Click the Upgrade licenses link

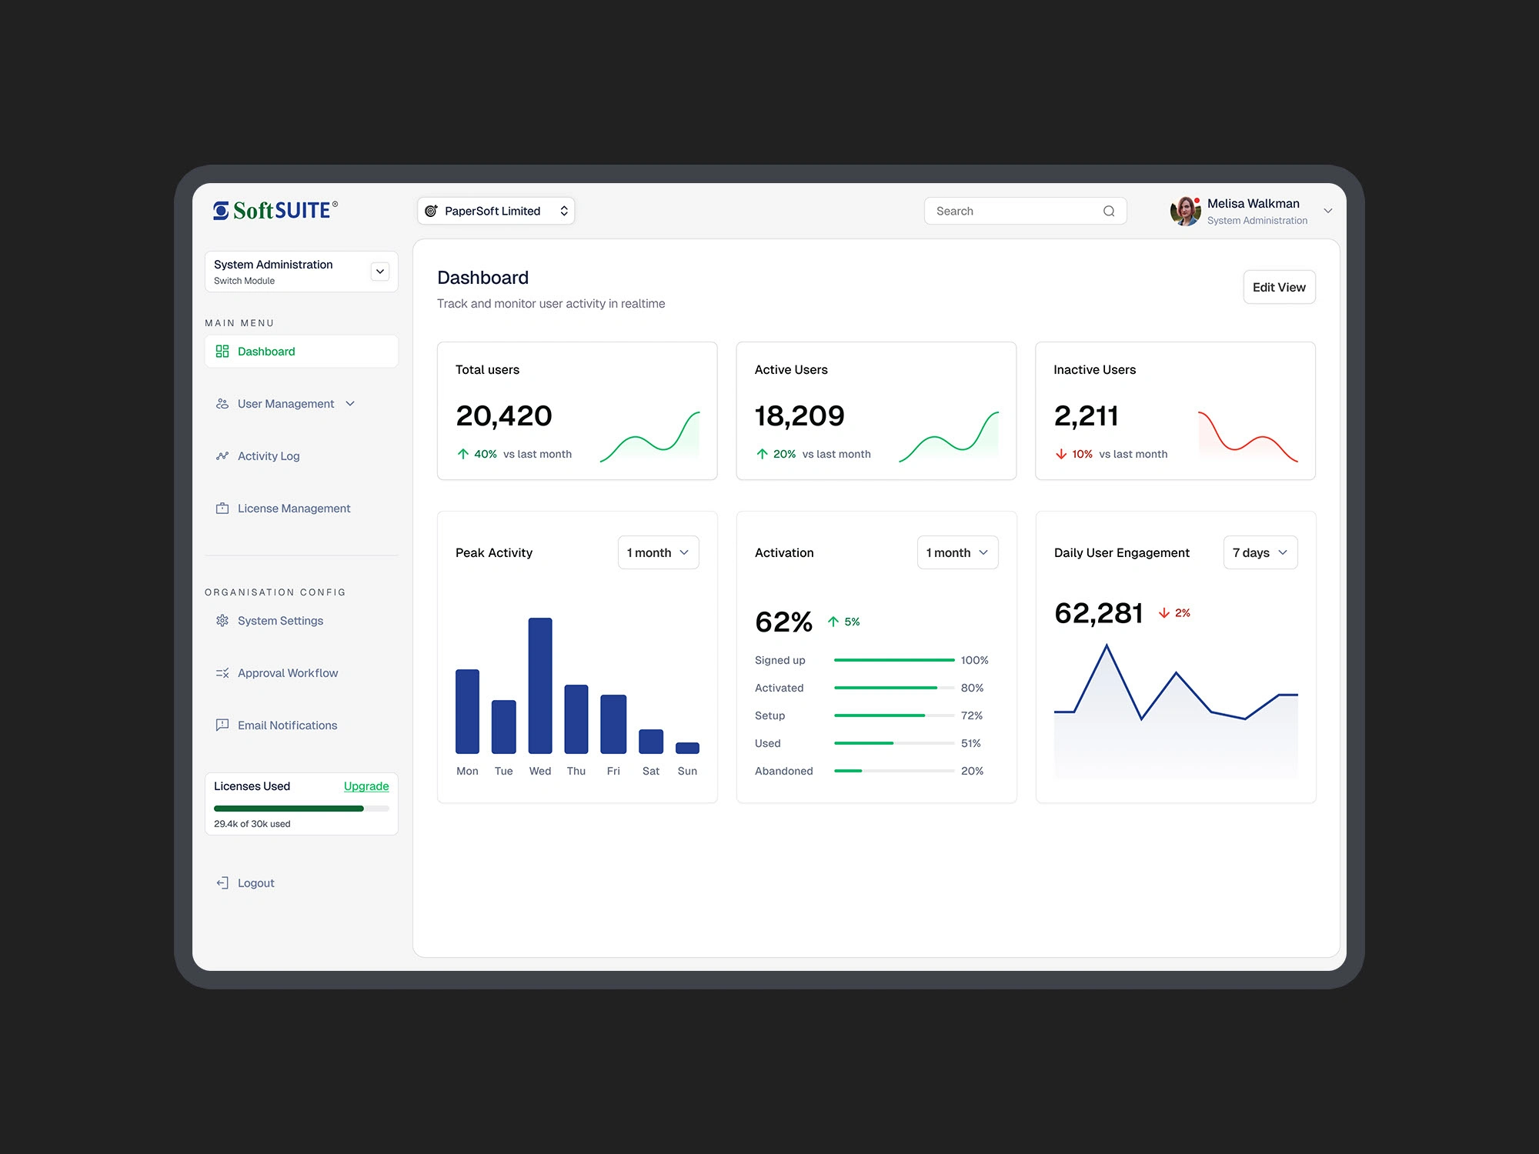coord(366,786)
